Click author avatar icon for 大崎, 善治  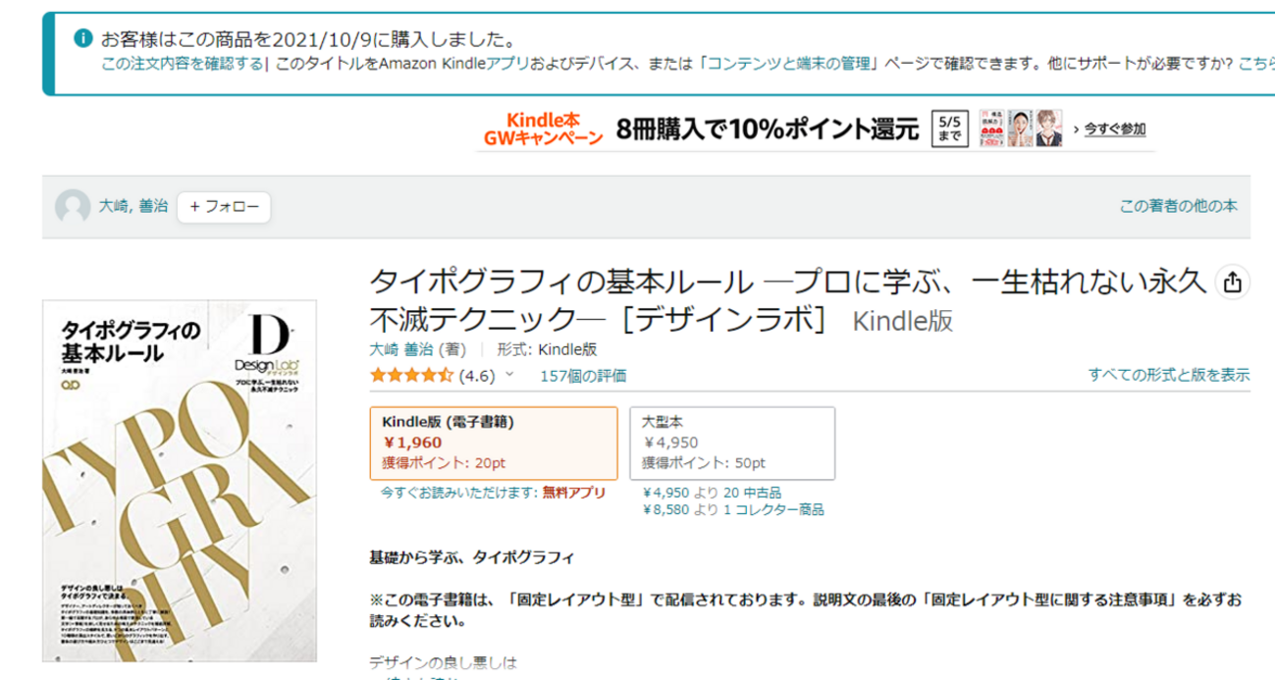(x=73, y=207)
